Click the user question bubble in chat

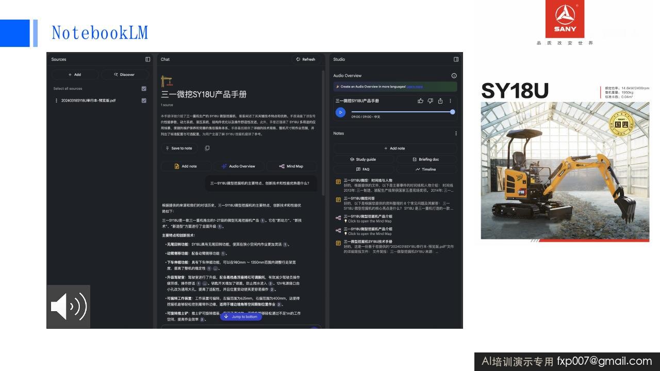(x=260, y=183)
